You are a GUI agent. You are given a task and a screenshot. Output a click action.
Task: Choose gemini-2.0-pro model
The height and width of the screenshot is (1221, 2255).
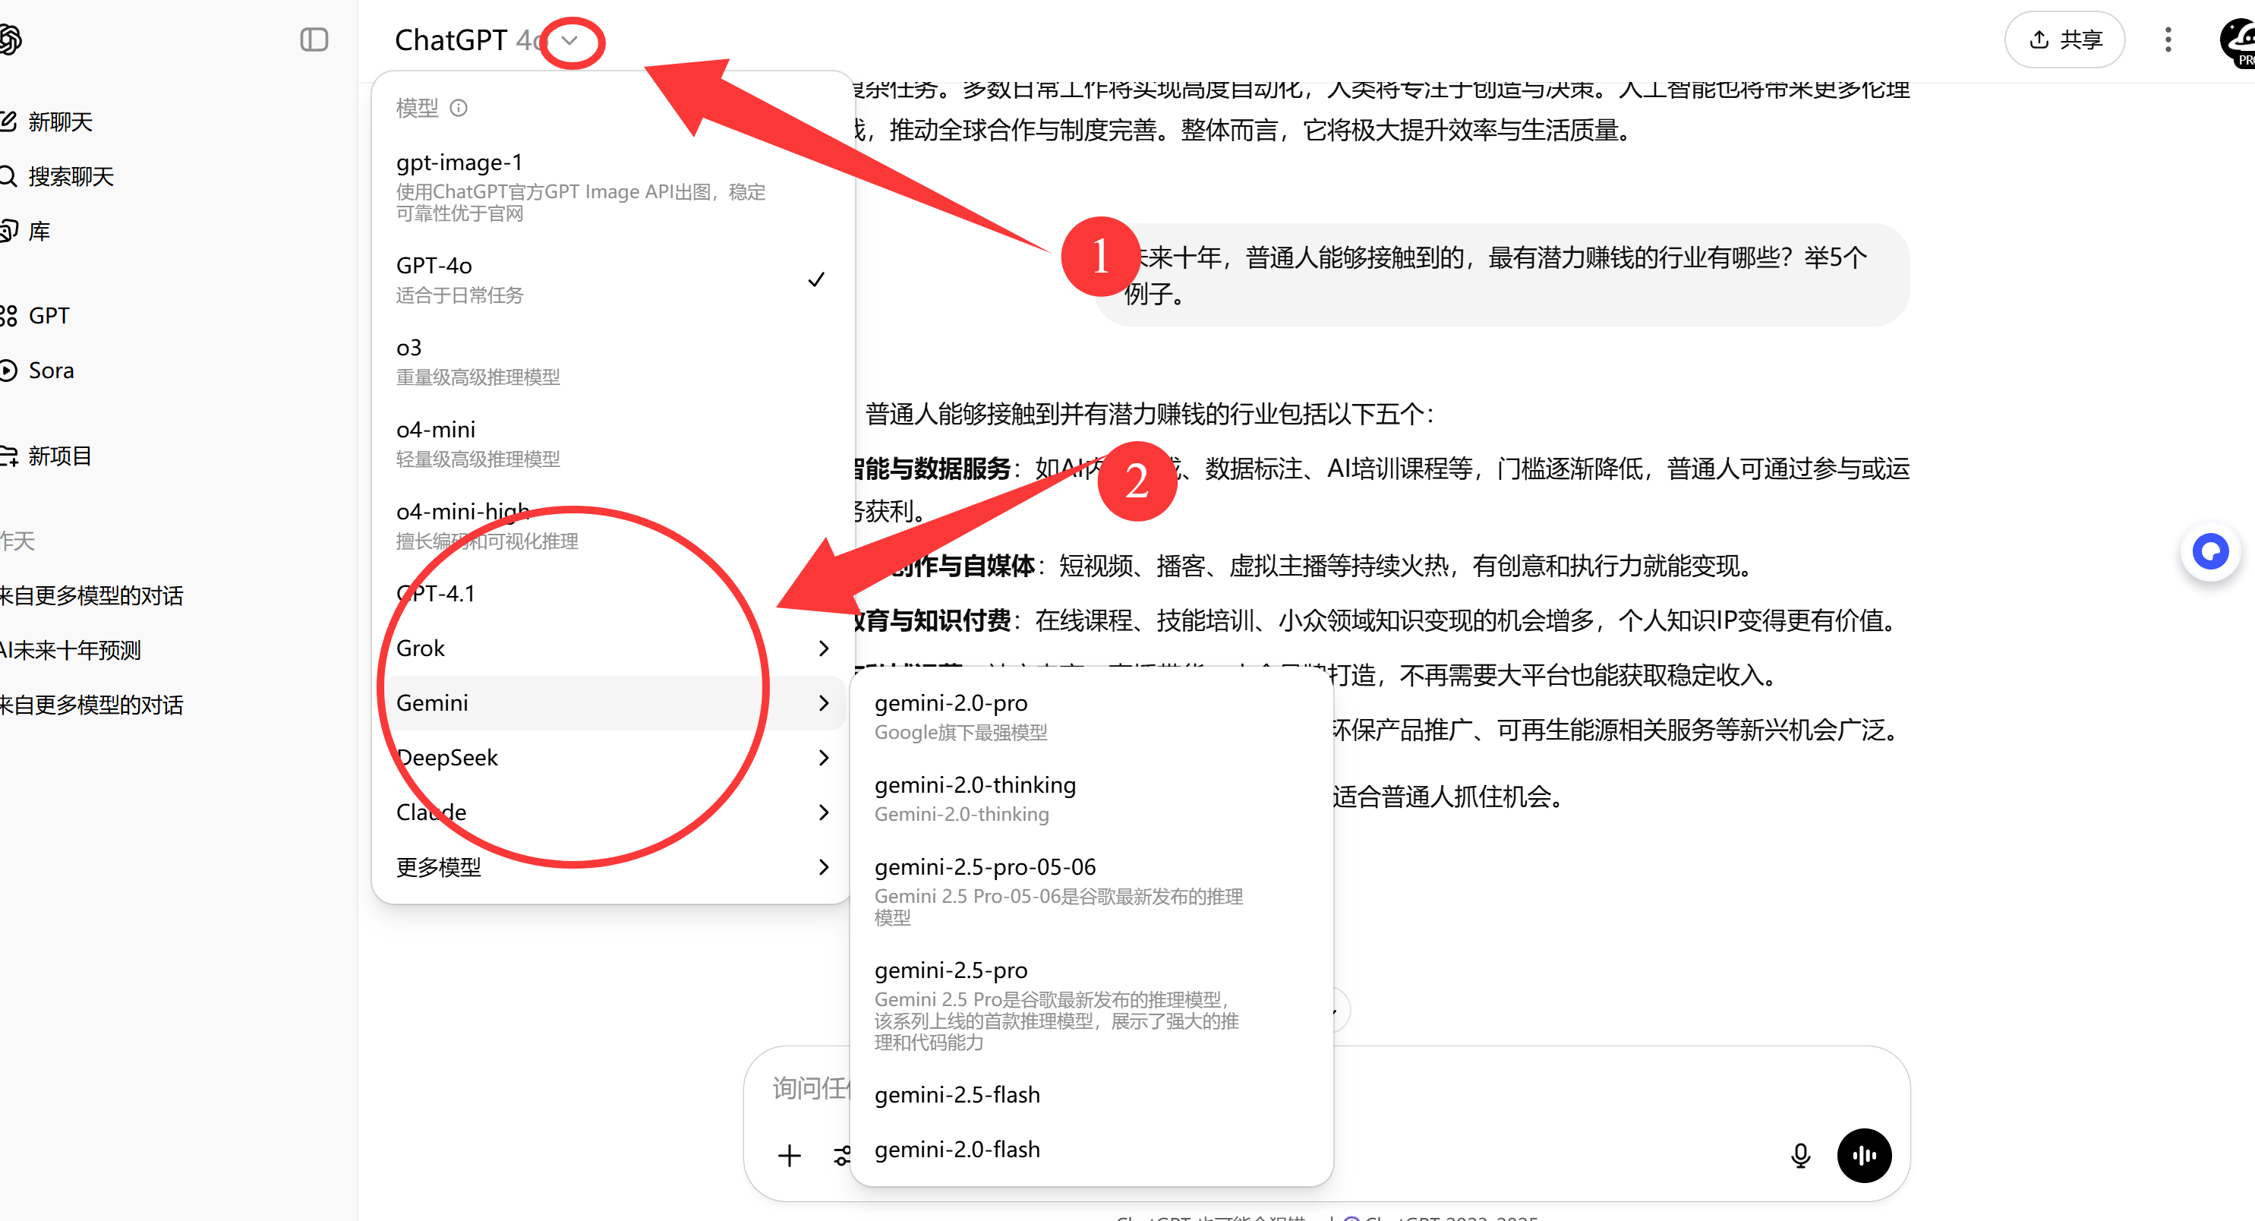1091,716
